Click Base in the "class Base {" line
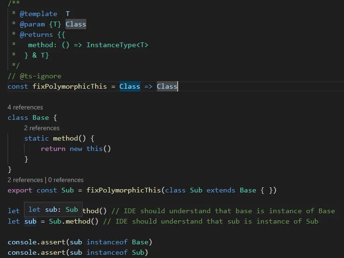The width and height of the screenshot is (344, 258). point(41,118)
